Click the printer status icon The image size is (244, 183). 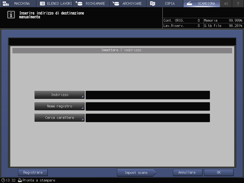20,180
